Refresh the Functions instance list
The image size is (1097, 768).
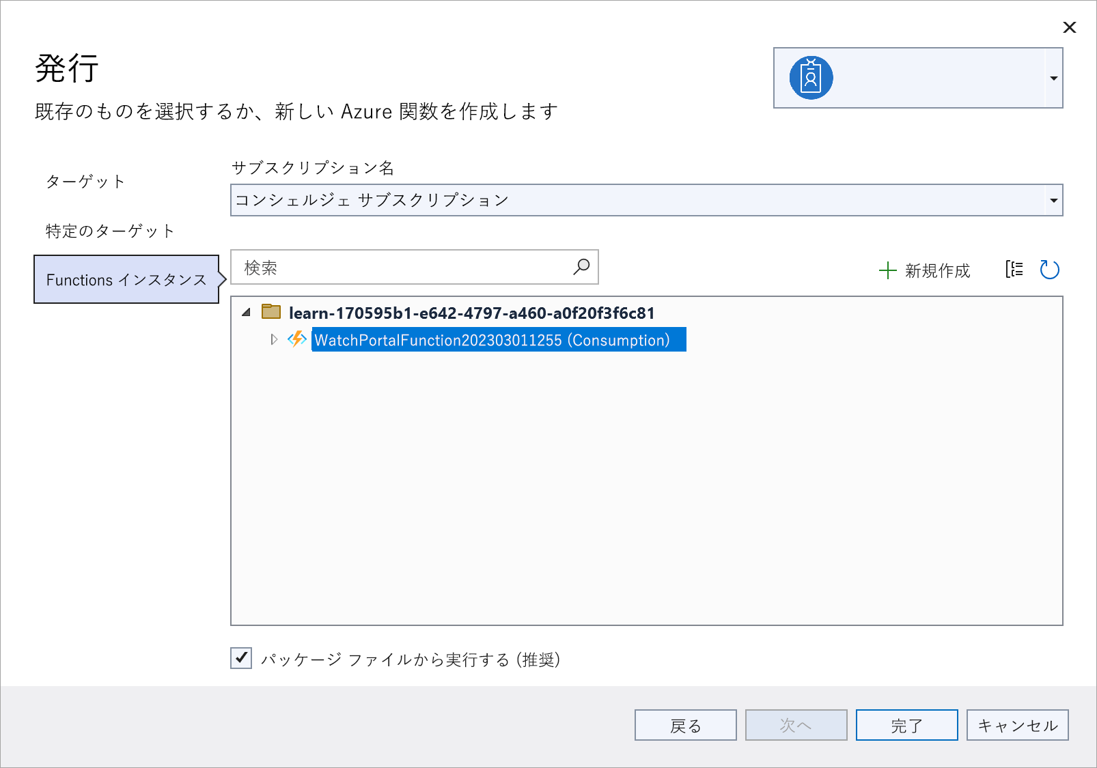[1049, 270]
